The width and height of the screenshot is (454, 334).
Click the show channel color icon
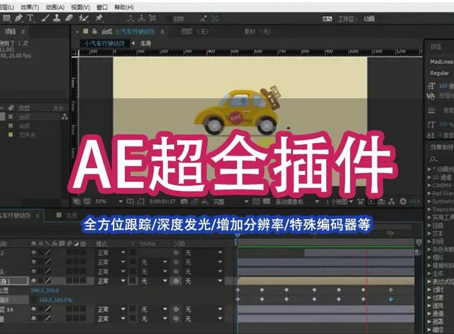205,201
